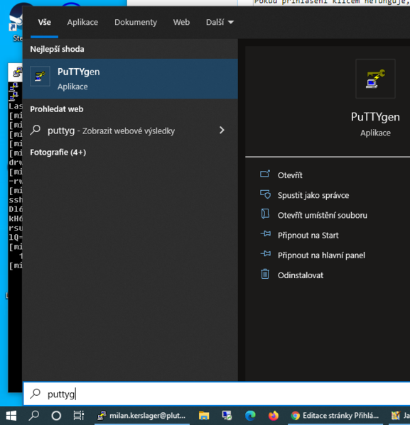Switch to Chrome Editace stránky window
The height and width of the screenshot is (425, 410).
click(335, 416)
